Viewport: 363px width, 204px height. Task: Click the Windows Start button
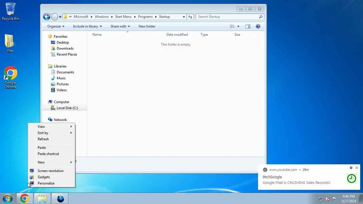(x=8, y=199)
